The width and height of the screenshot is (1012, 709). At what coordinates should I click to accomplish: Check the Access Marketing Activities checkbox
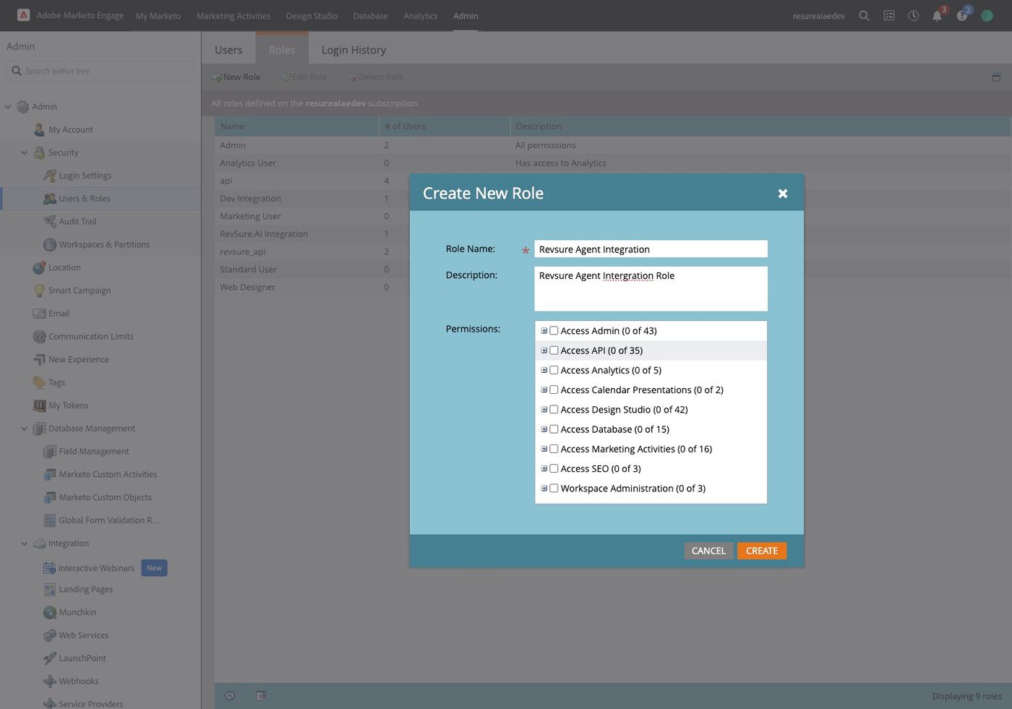(554, 449)
